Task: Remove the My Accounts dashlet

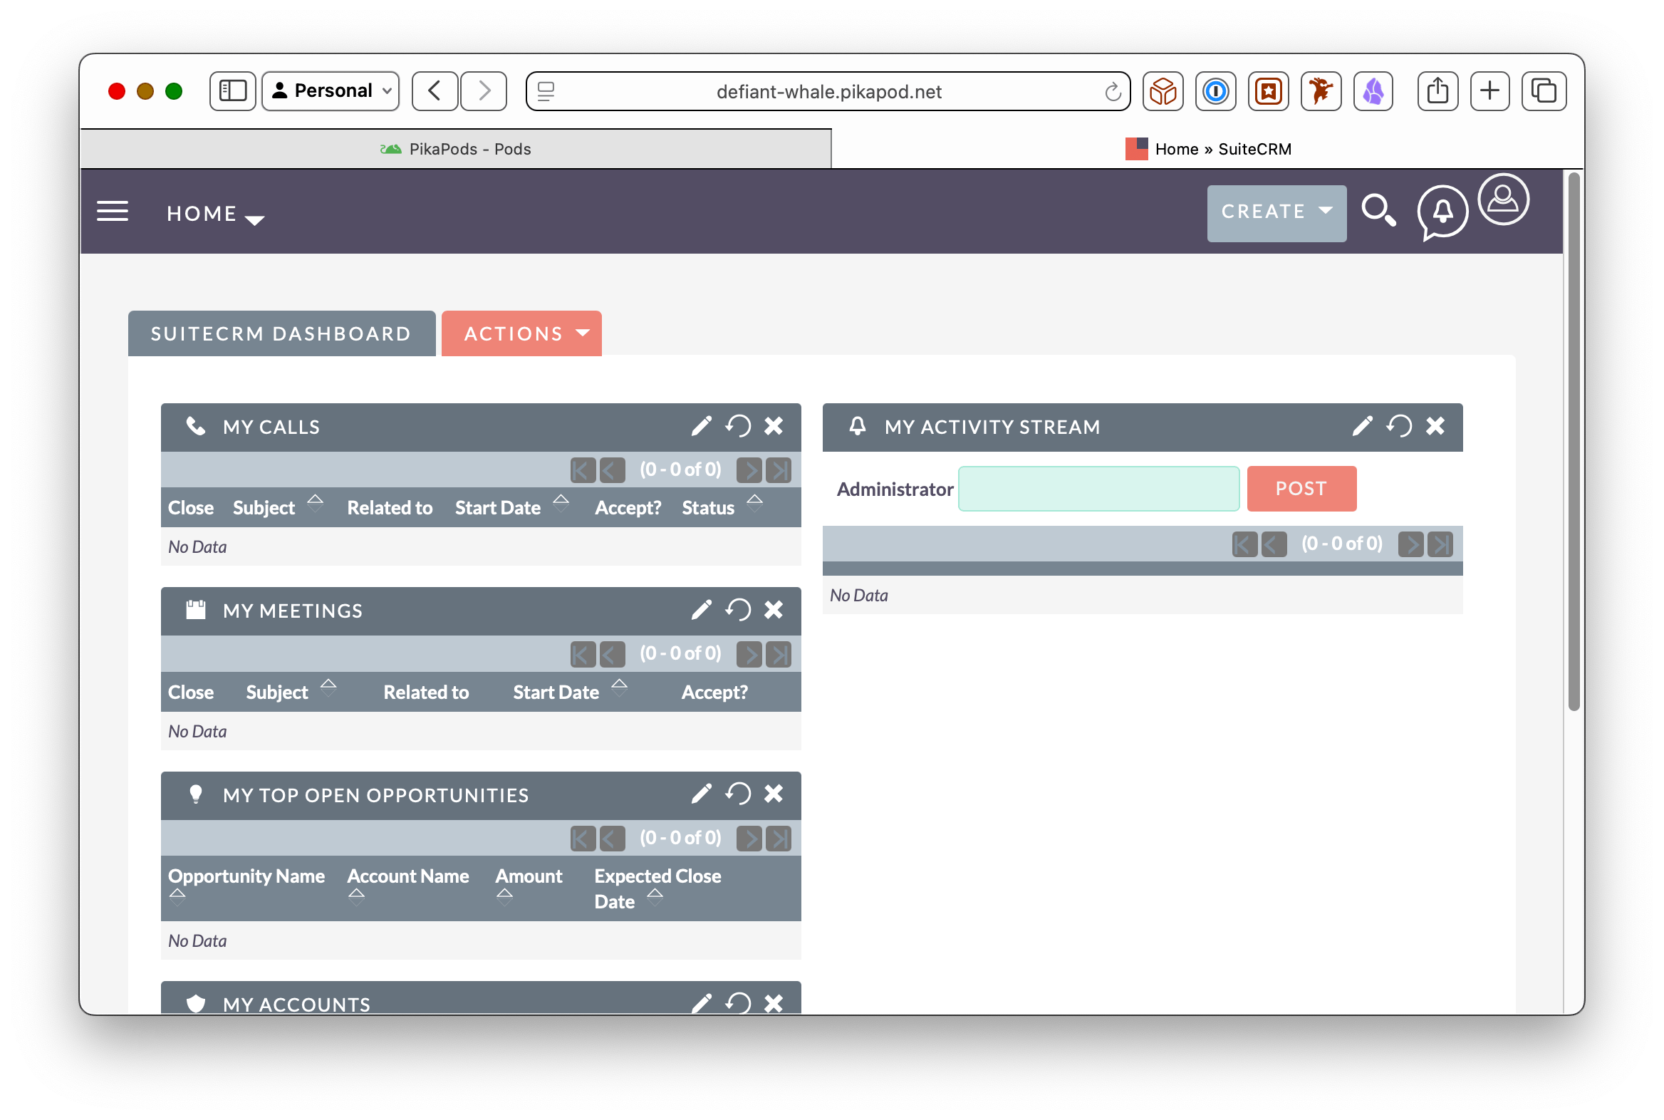Action: click(x=774, y=1004)
